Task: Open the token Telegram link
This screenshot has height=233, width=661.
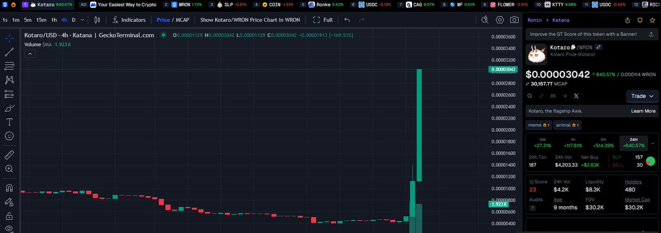Action: click(565, 96)
